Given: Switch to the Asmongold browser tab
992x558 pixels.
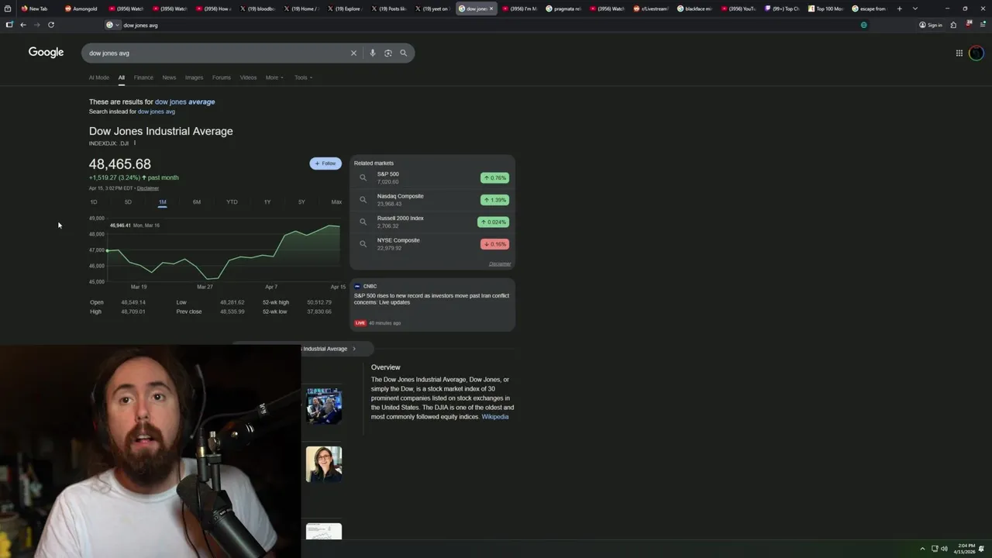Looking at the screenshot, I should pyautogui.click(x=81, y=9).
